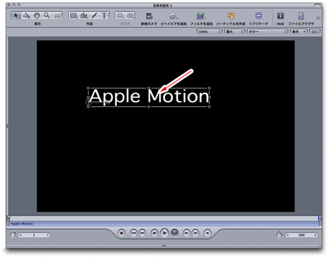Select the Pan hand tool
The width and height of the screenshot is (328, 257).
point(37,16)
